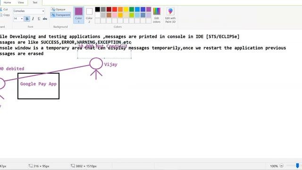The image size is (302, 170).
Task: Set text background to Transparent
Action: click(61, 15)
